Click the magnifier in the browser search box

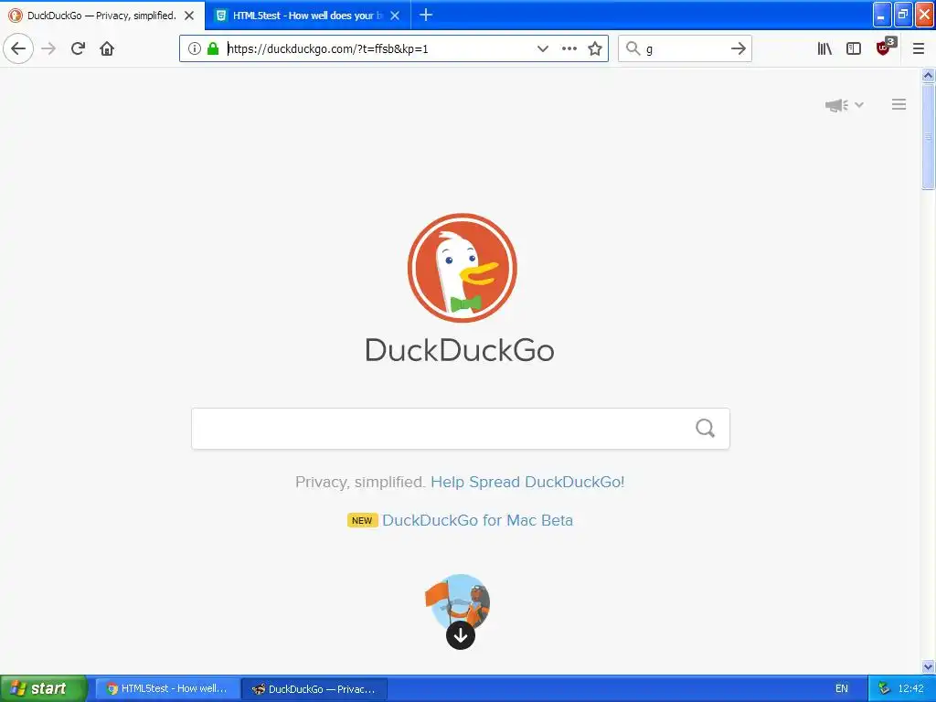[x=633, y=48]
